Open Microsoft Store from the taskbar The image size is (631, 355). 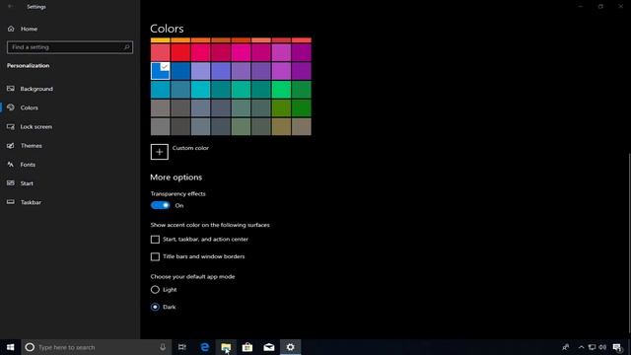point(247,347)
